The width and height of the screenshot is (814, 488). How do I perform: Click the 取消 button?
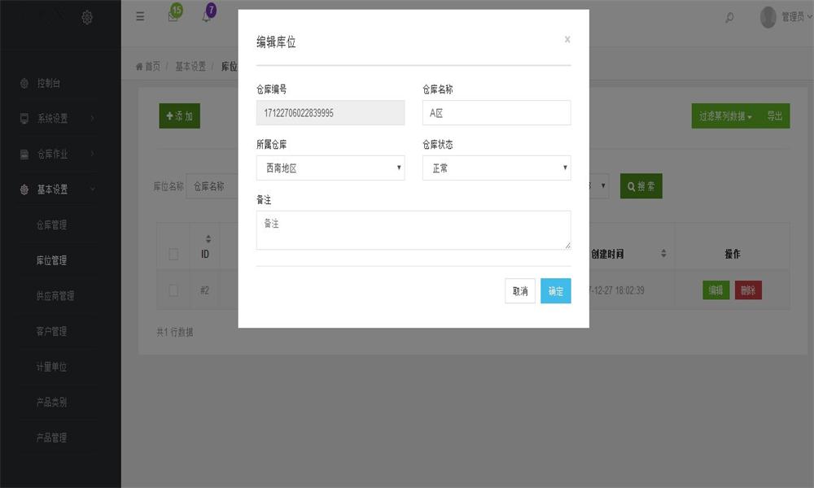tap(520, 291)
